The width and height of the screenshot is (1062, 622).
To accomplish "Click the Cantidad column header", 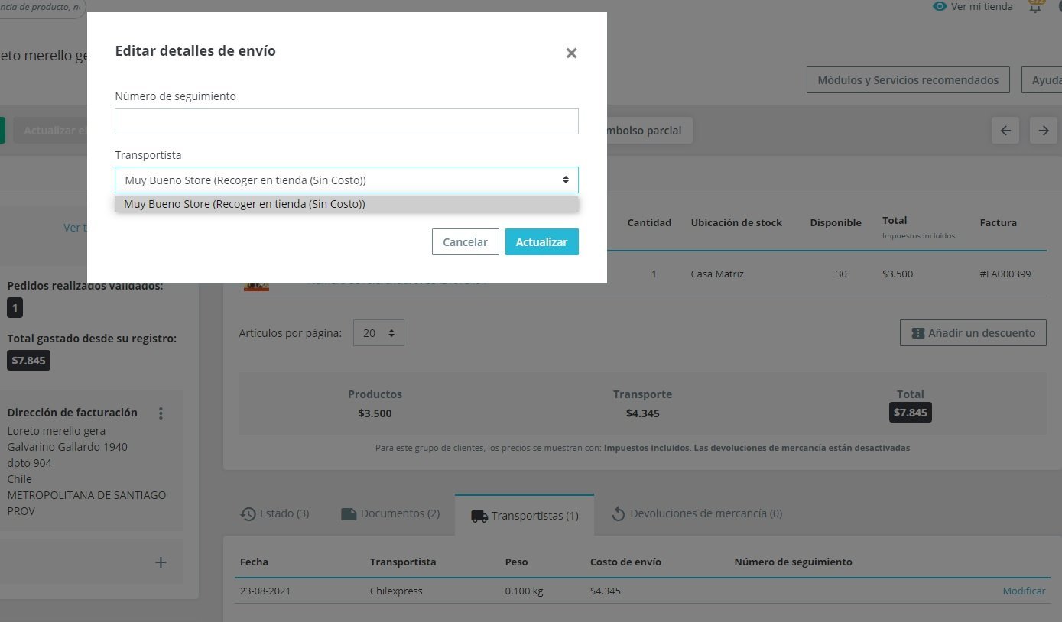I will pos(649,222).
